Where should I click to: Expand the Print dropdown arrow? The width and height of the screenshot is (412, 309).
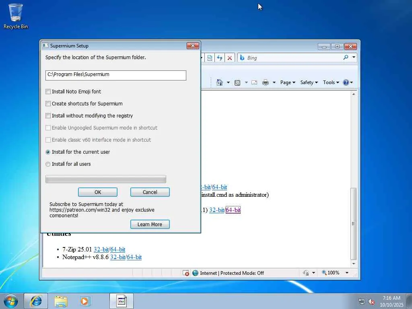[274, 82]
